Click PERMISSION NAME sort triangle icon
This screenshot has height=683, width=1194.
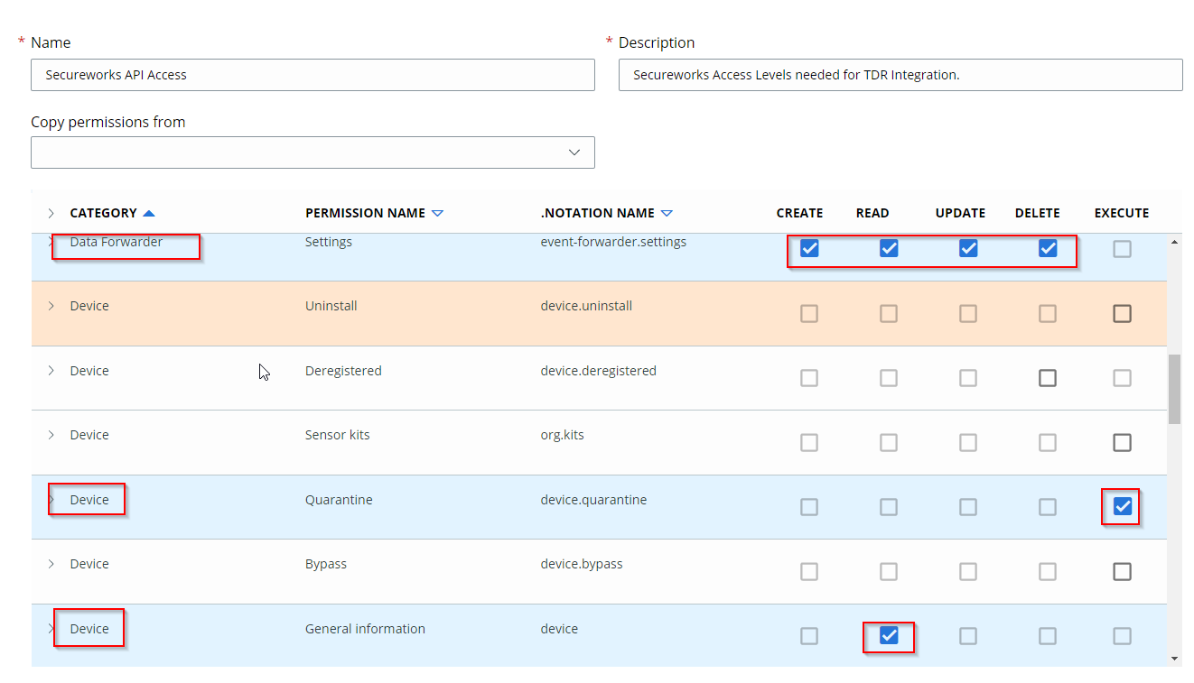coord(438,214)
